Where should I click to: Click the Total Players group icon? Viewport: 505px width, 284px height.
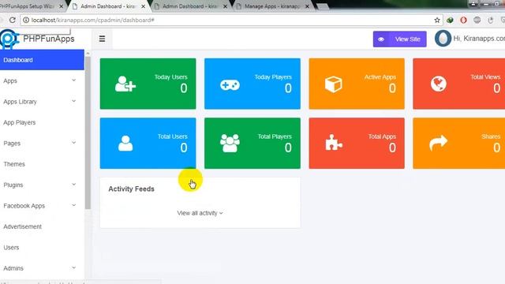tap(230, 144)
